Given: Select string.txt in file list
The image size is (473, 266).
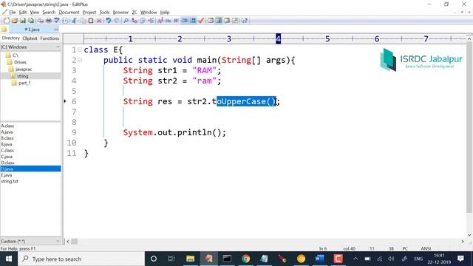Looking at the screenshot, I should (10, 181).
